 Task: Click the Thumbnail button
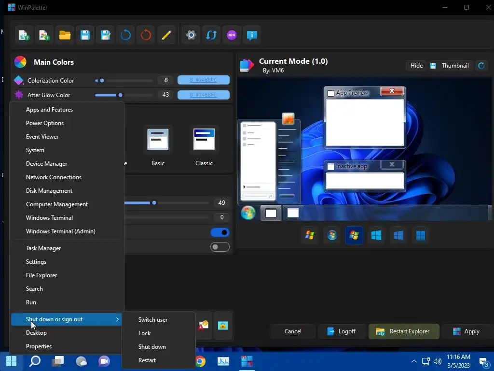[x=450, y=66]
